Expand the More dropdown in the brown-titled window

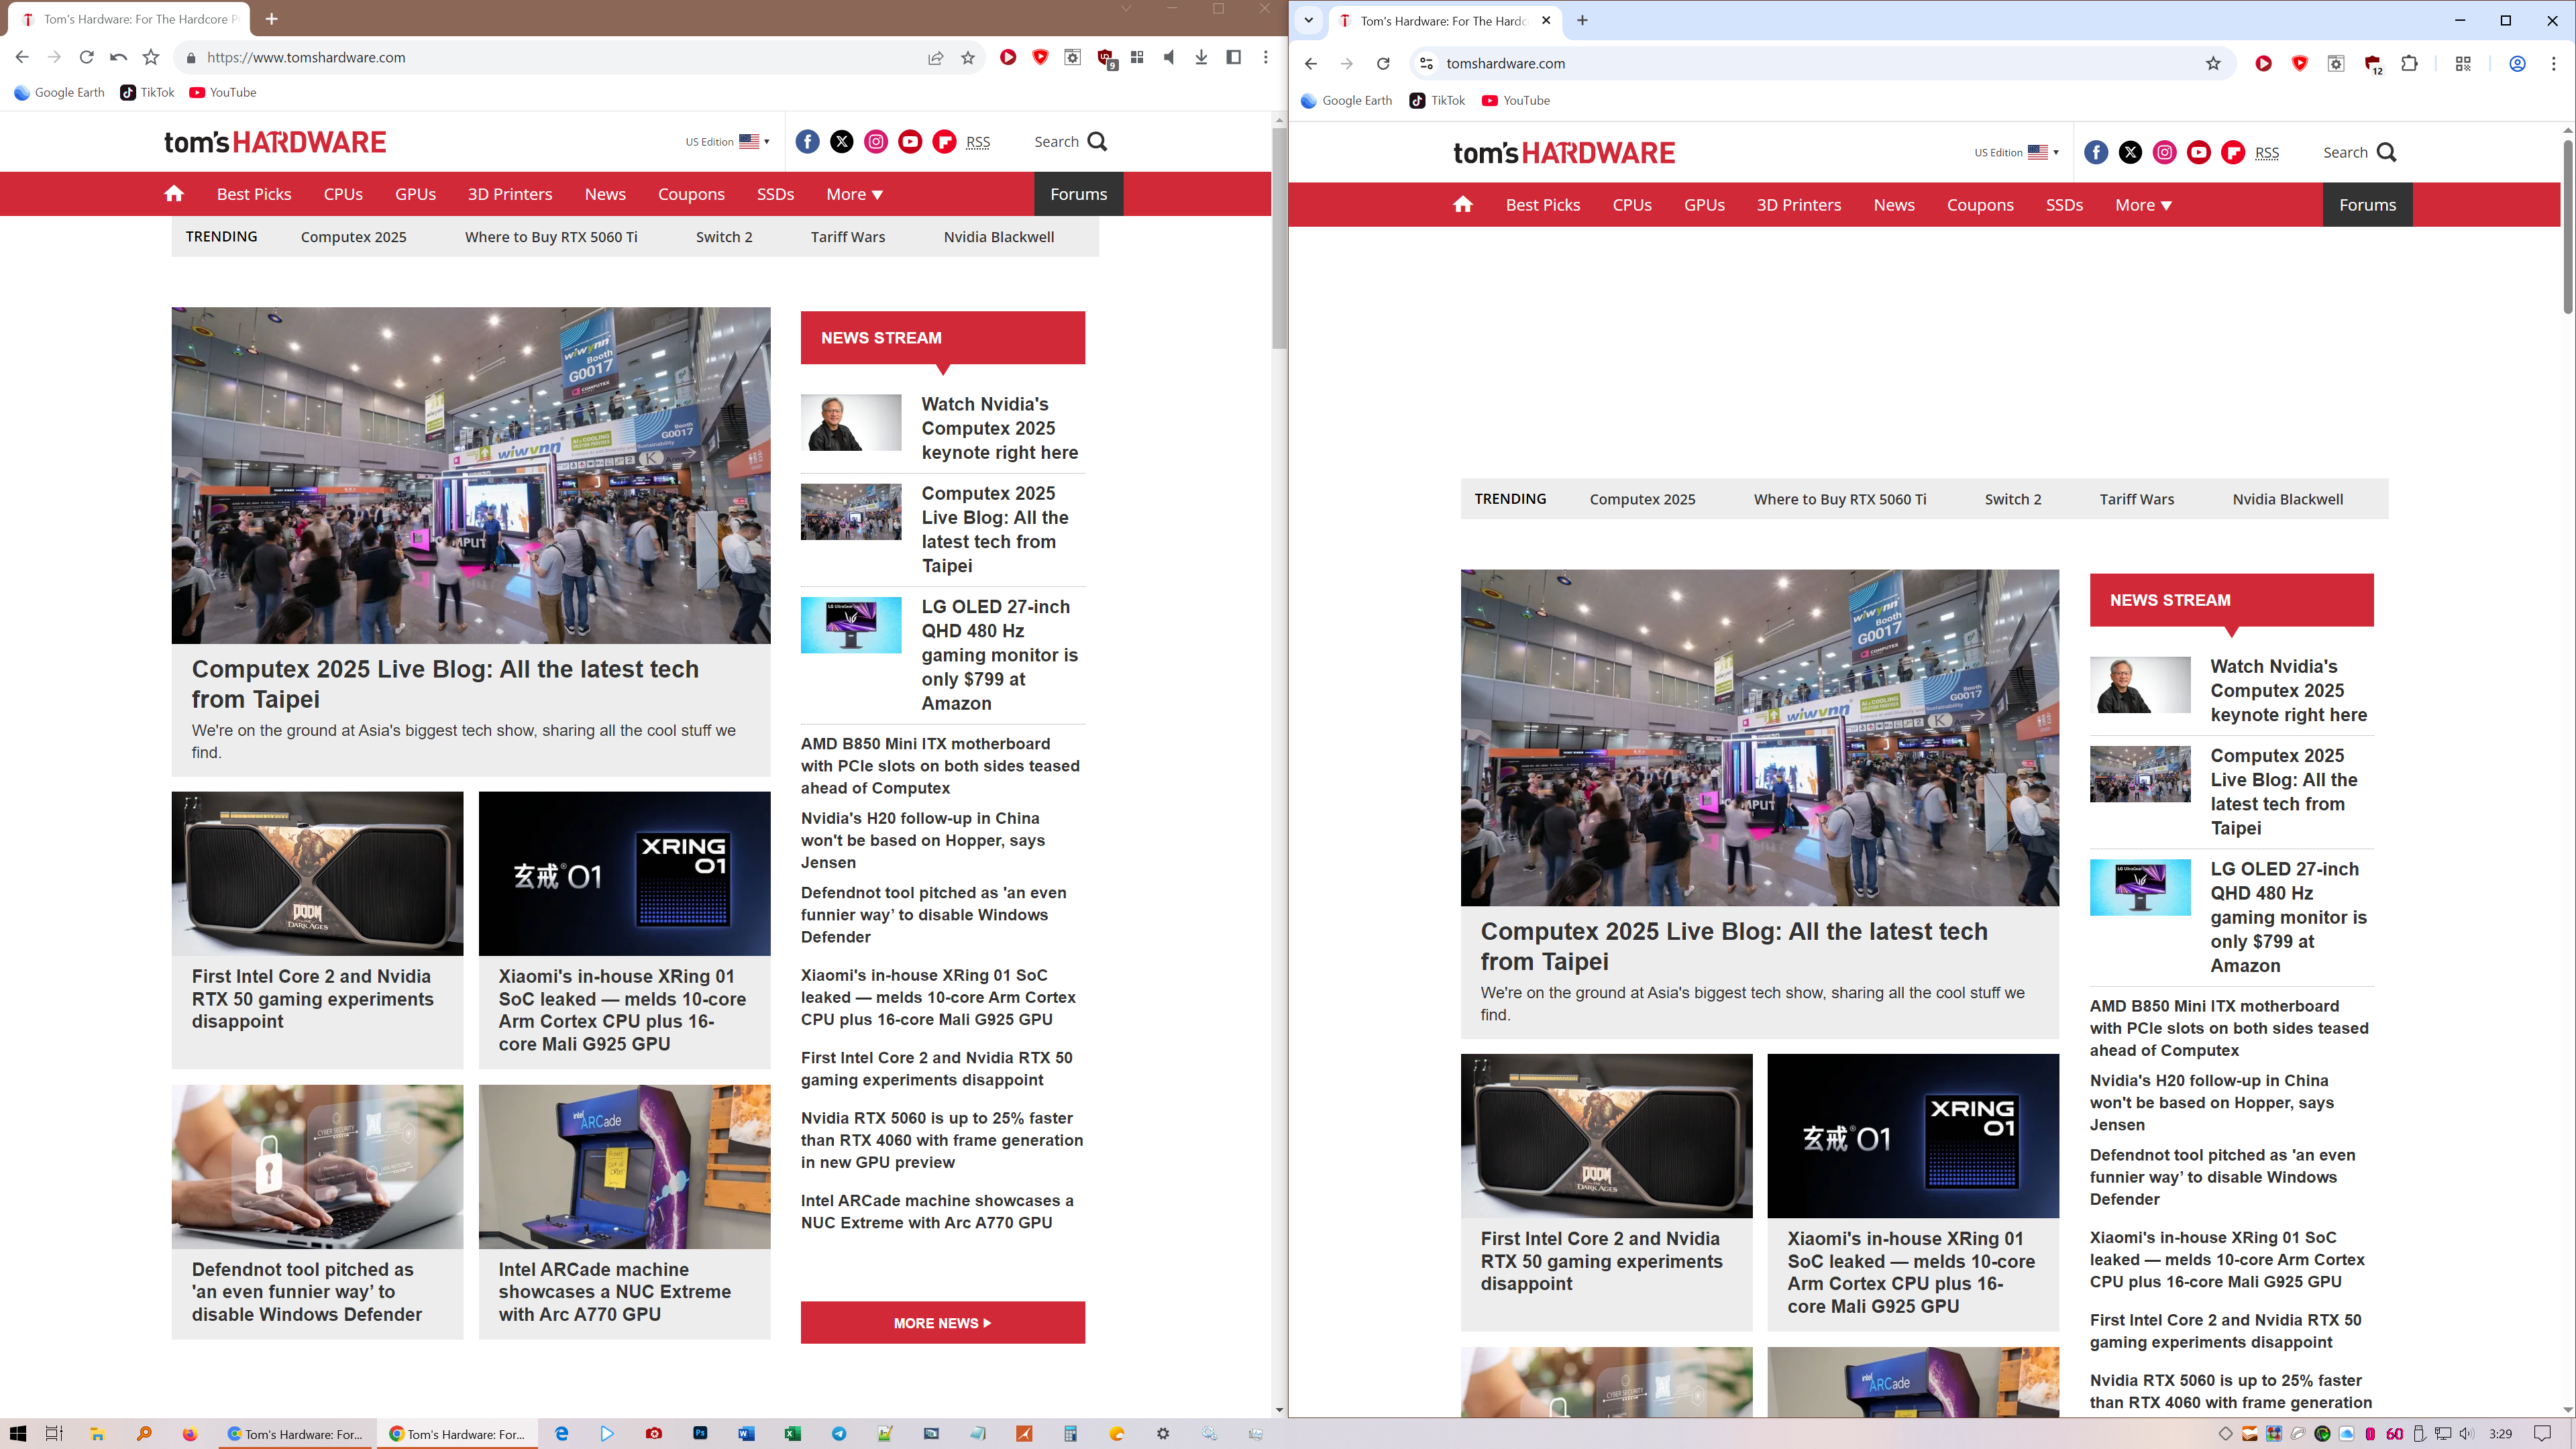pos(854,194)
